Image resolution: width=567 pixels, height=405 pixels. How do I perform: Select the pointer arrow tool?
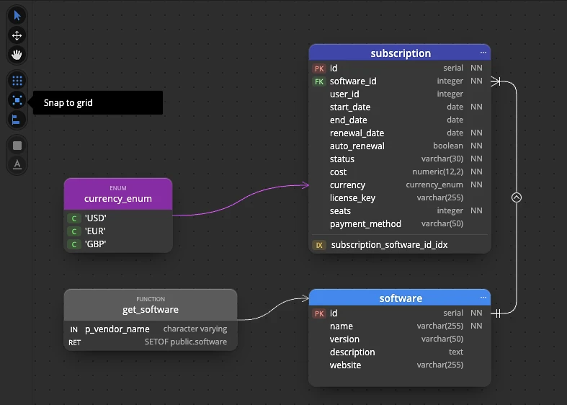[17, 16]
